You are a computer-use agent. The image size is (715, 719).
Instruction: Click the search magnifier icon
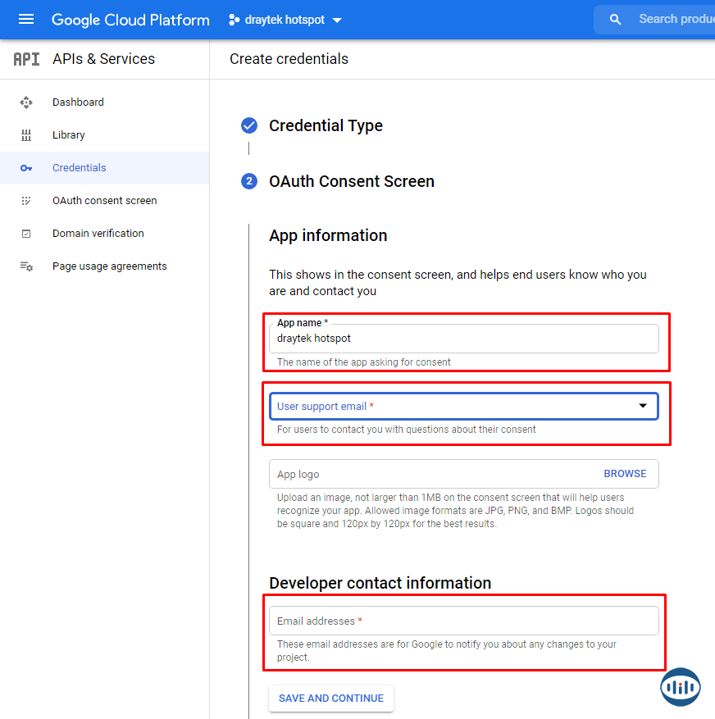pyautogui.click(x=616, y=20)
